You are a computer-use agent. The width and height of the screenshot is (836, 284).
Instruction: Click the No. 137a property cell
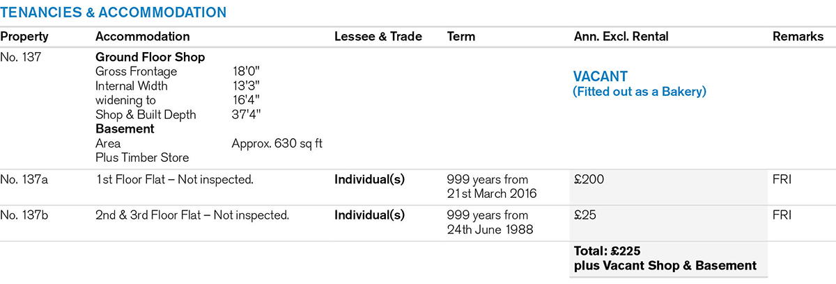[24, 180]
